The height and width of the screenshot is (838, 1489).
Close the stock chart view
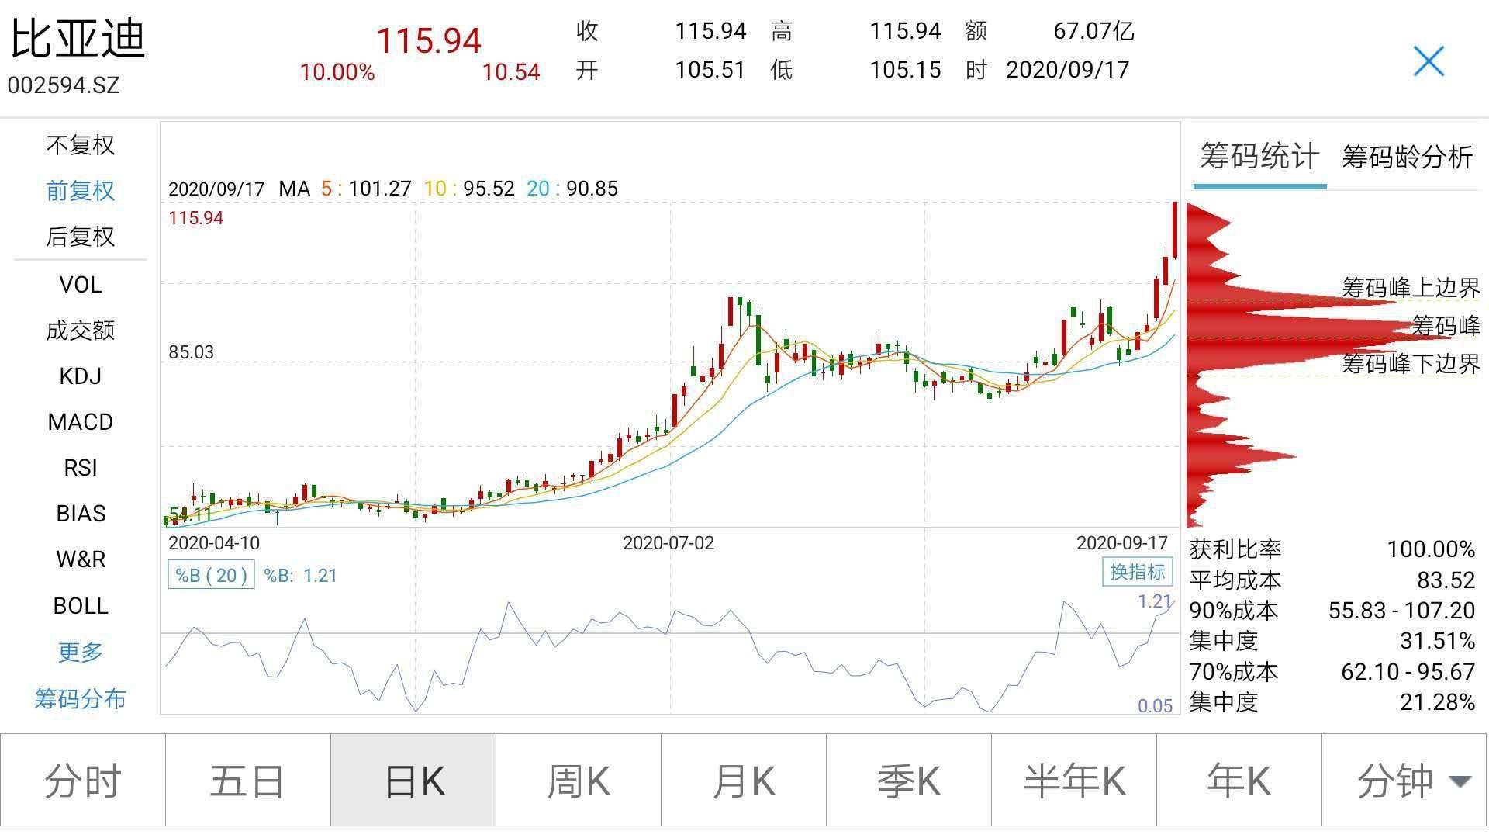[1429, 62]
